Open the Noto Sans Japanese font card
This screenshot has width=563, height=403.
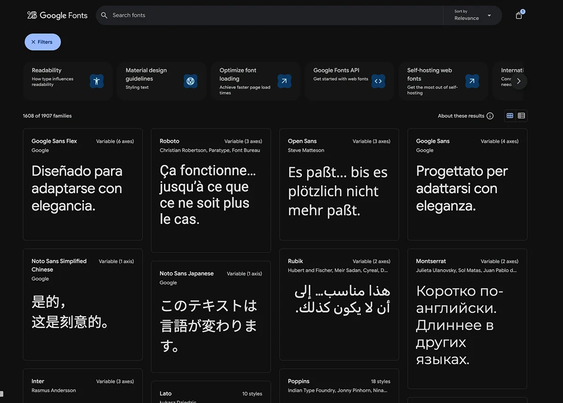211,316
